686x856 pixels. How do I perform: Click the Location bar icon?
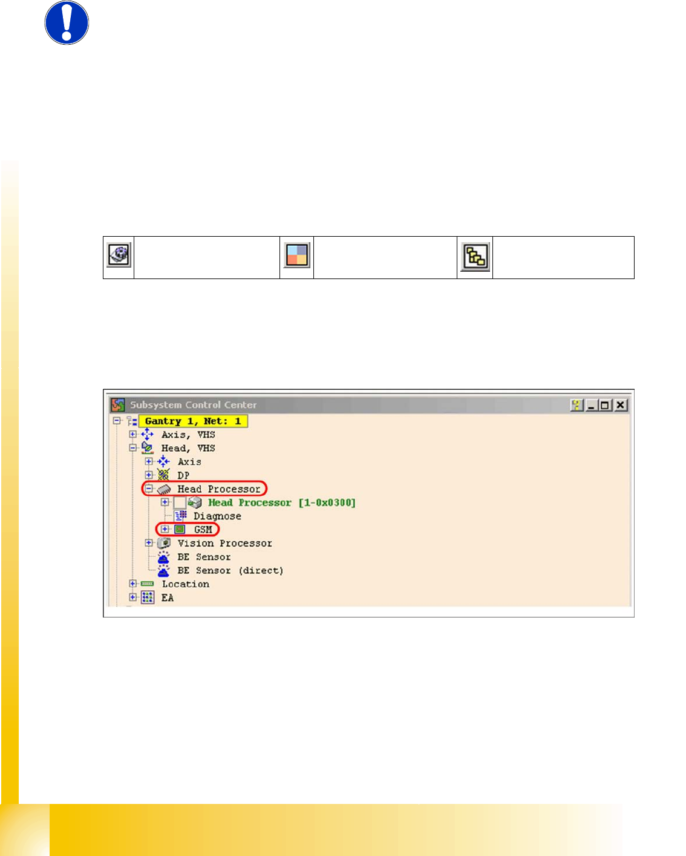147,584
